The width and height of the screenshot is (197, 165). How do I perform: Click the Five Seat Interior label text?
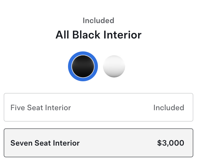(41, 108)
